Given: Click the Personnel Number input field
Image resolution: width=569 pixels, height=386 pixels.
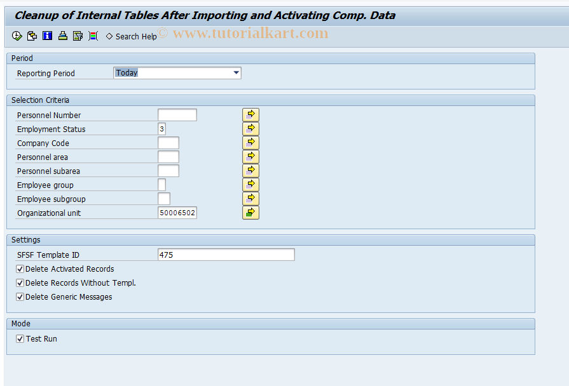Looking at the screenshot, I should tap(177, 115).
